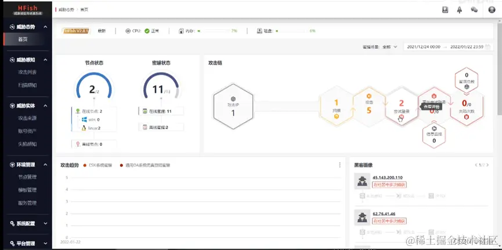Viewport: 502px width, 250px height.
Task: Click the orange cube icon in scan hexagon
Action: [337, 116]
